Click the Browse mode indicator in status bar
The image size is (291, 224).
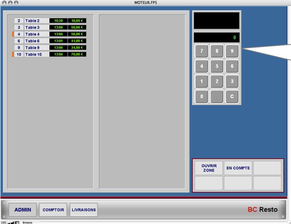click(27, 222)
